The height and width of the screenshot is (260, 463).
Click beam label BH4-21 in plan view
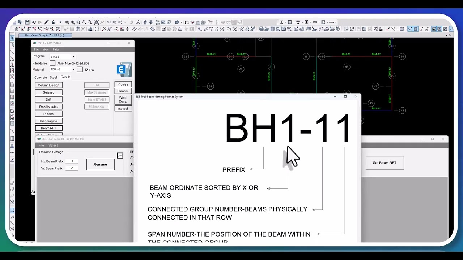(211, 54)
